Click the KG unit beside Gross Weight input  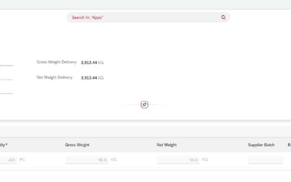click(114, 160)
